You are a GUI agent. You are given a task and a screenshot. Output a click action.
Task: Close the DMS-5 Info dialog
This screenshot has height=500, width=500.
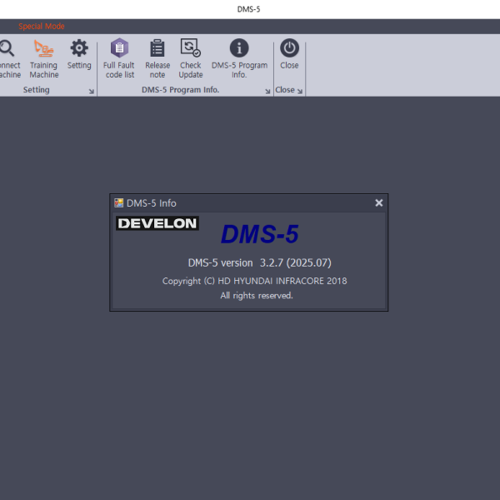click(379, 202)
